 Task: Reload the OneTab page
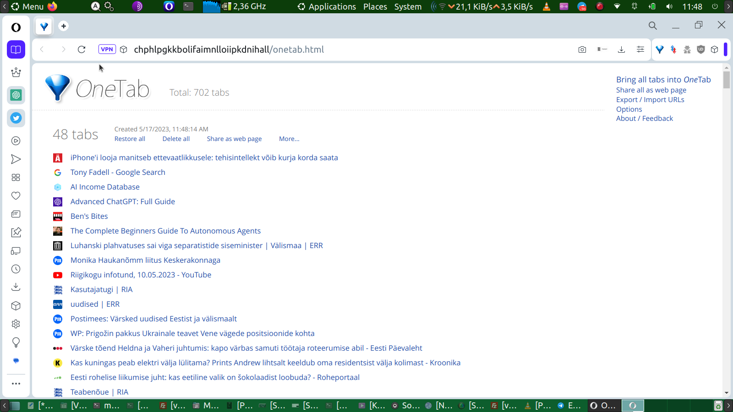point(82,49)
